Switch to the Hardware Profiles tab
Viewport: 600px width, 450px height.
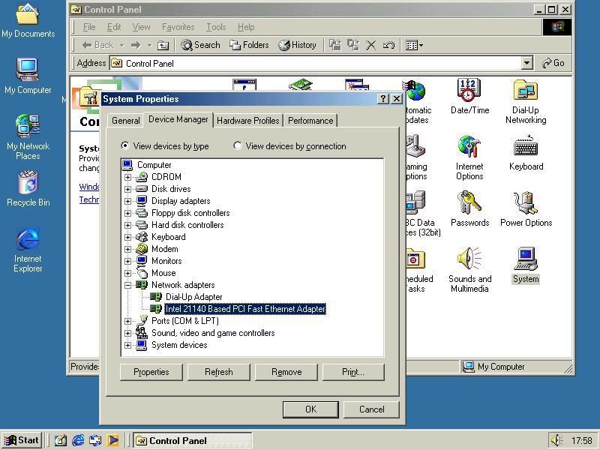coord(247,121)
